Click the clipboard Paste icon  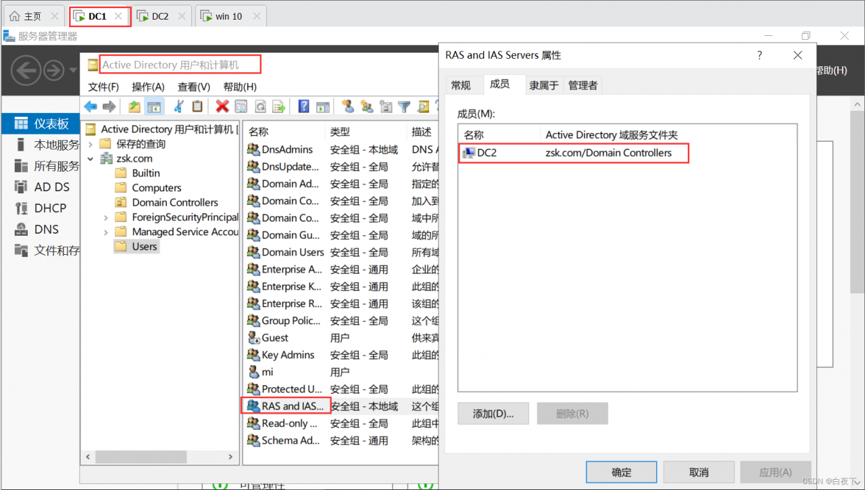click(x=197, y=106)
